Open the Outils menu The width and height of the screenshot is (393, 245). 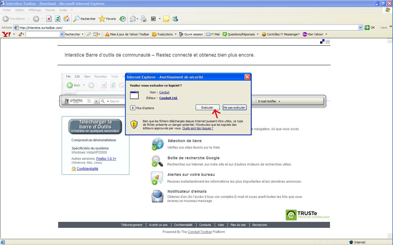63,10
